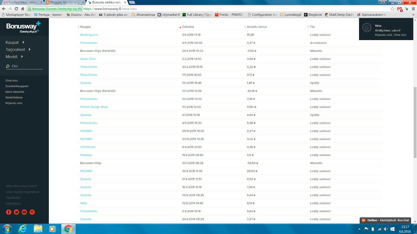The width and height of the screenshot is (417, 234).
Task: Expand the Kaupat menu
Action: (x=15, y=42)
